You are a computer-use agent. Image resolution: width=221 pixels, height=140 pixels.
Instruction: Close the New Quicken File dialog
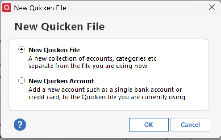click(x=212, y=7)
